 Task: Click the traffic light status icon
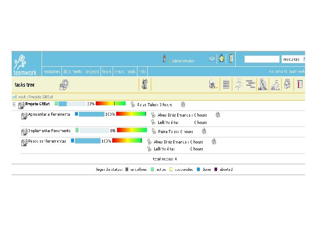[x=231, y=58]
